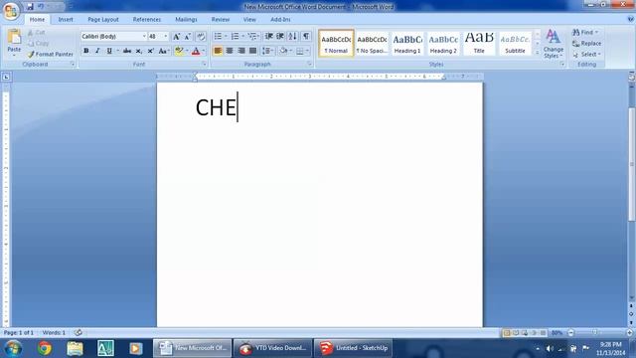Open Change Case menu

(x=163, y=51)
